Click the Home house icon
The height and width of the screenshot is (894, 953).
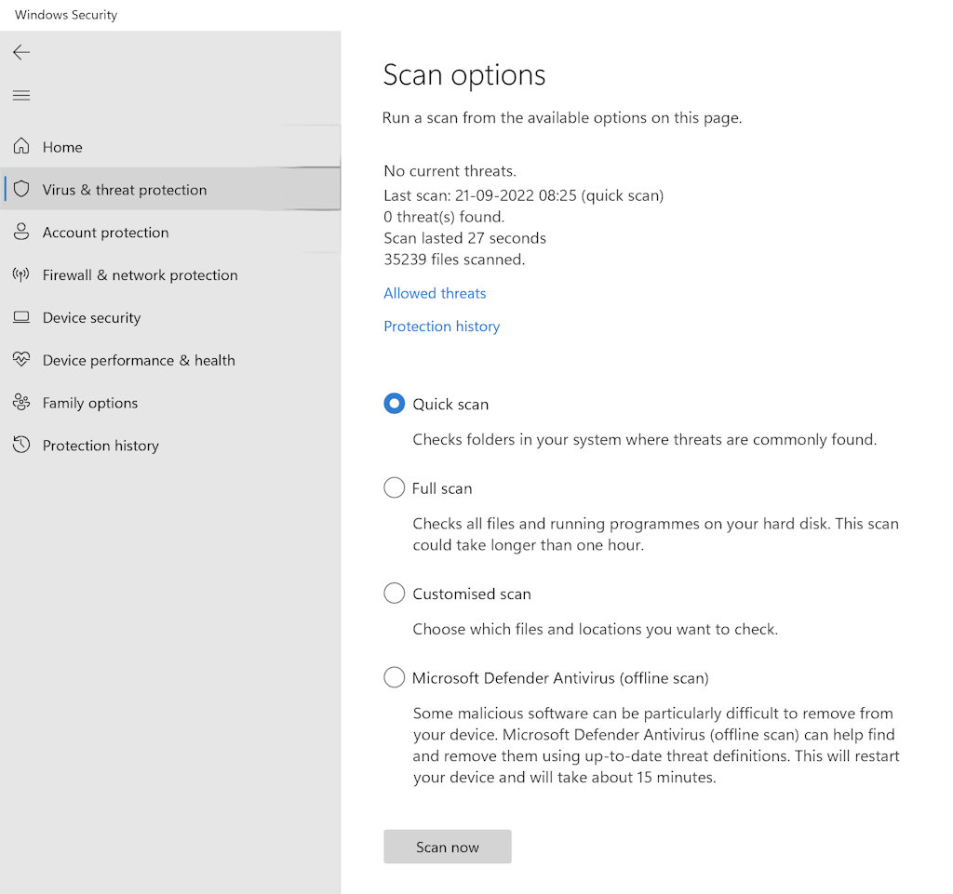[21, 146]
